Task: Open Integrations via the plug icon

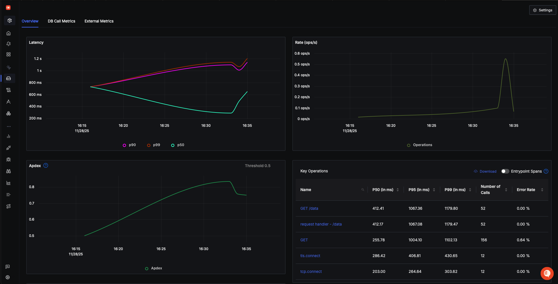Action: [x=8, y=148]
